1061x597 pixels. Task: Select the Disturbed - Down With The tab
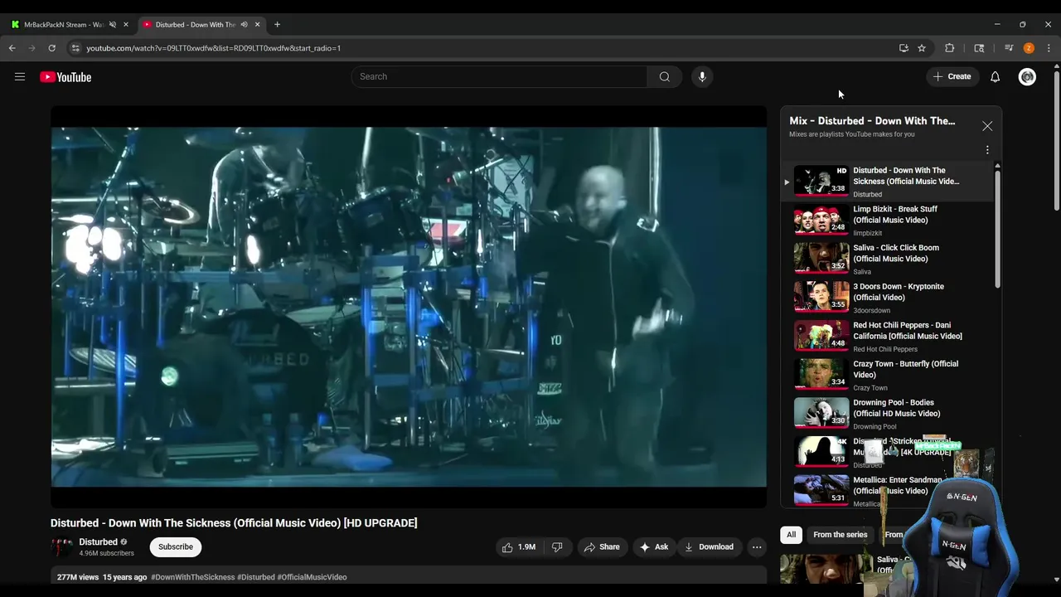pyautogui.click(x=196, y=25)
